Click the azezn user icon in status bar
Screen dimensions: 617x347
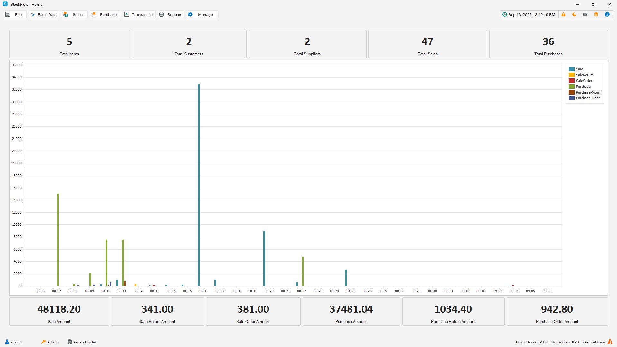[x=7, y=342]
